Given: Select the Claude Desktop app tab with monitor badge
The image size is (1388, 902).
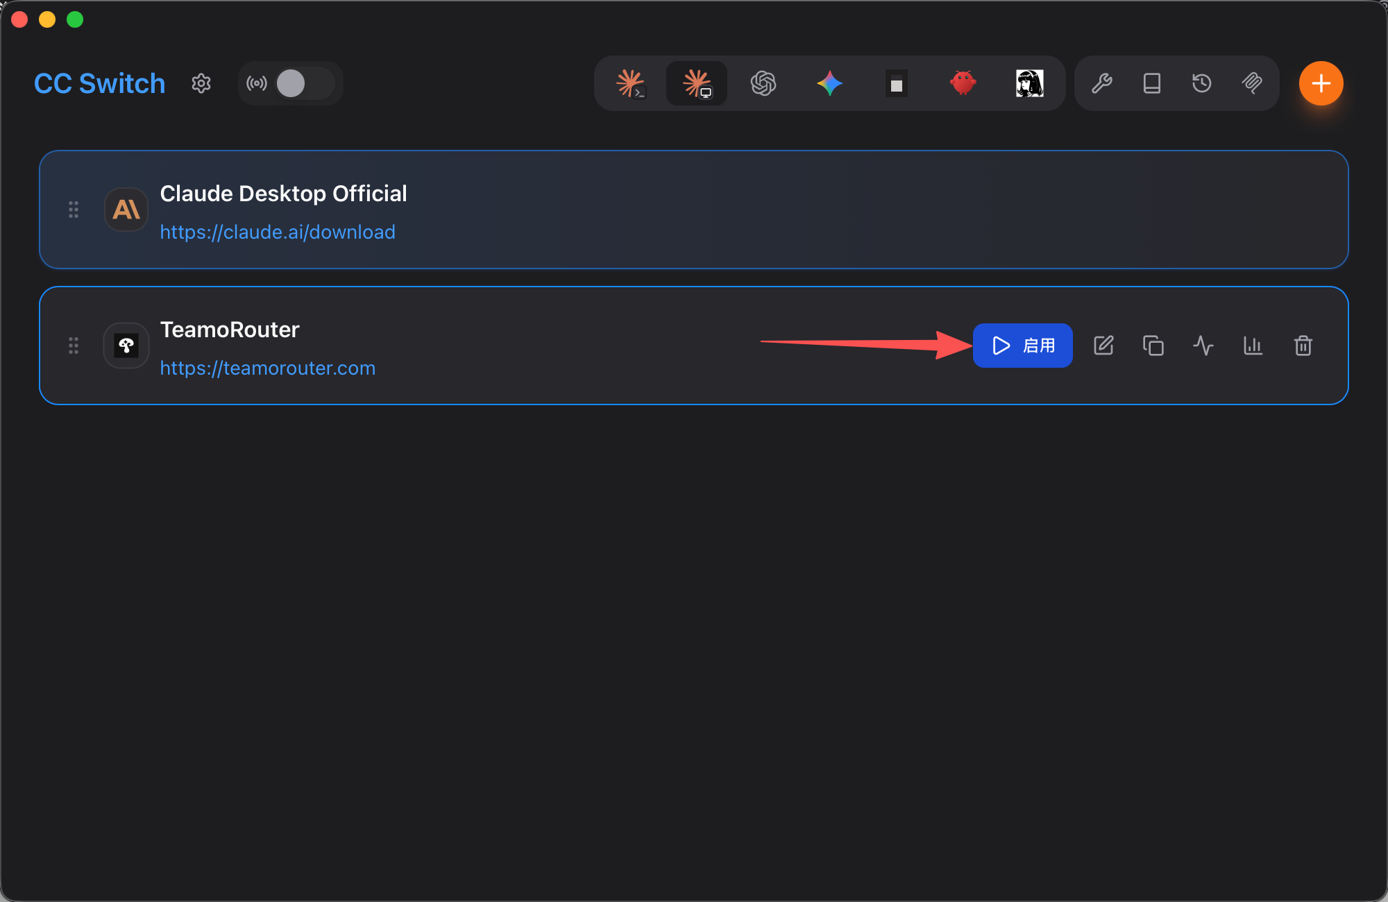Looking at the screenshot, I should pos(697,83).
